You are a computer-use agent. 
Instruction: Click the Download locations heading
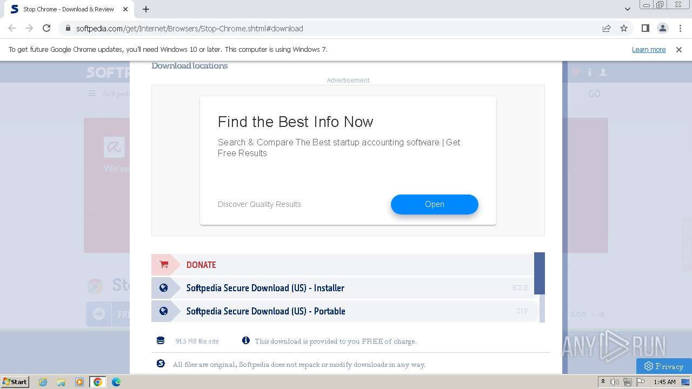(189, 66)
